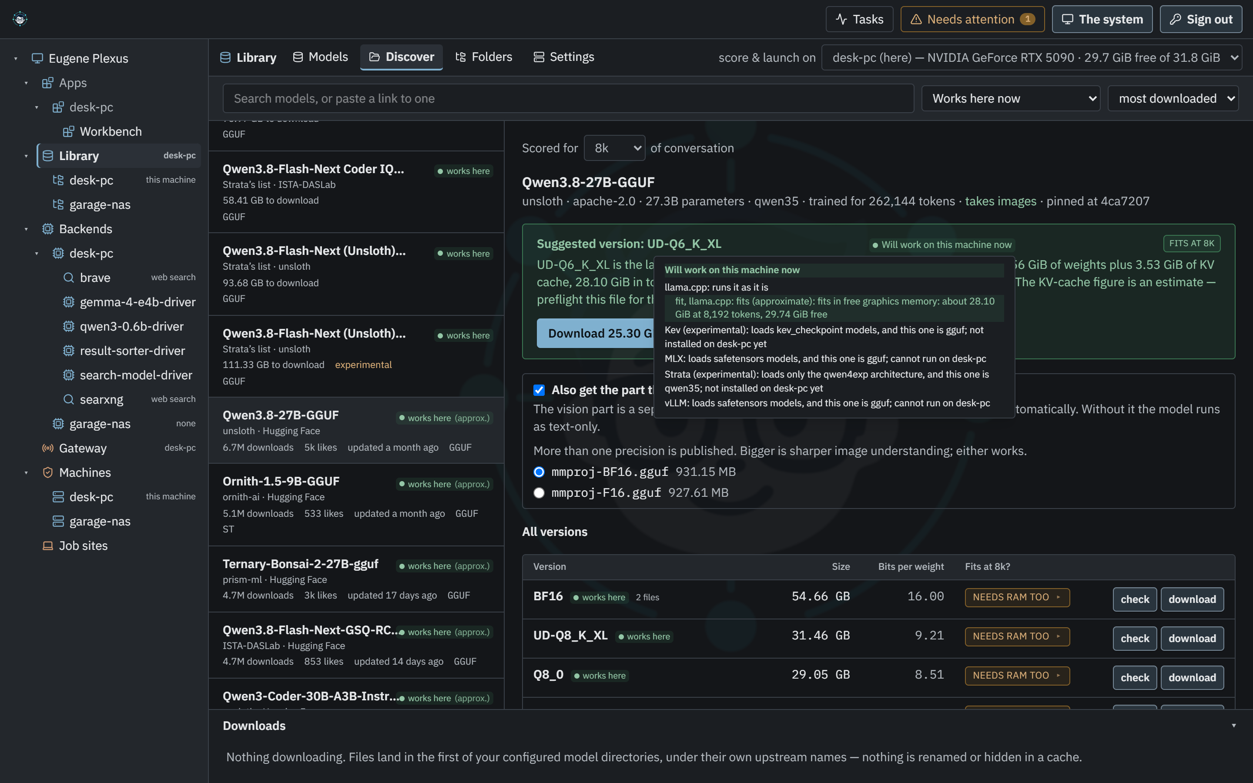Focus the Search models input field
Viewport: 1253px width, 783px height.
click(568, 98)
